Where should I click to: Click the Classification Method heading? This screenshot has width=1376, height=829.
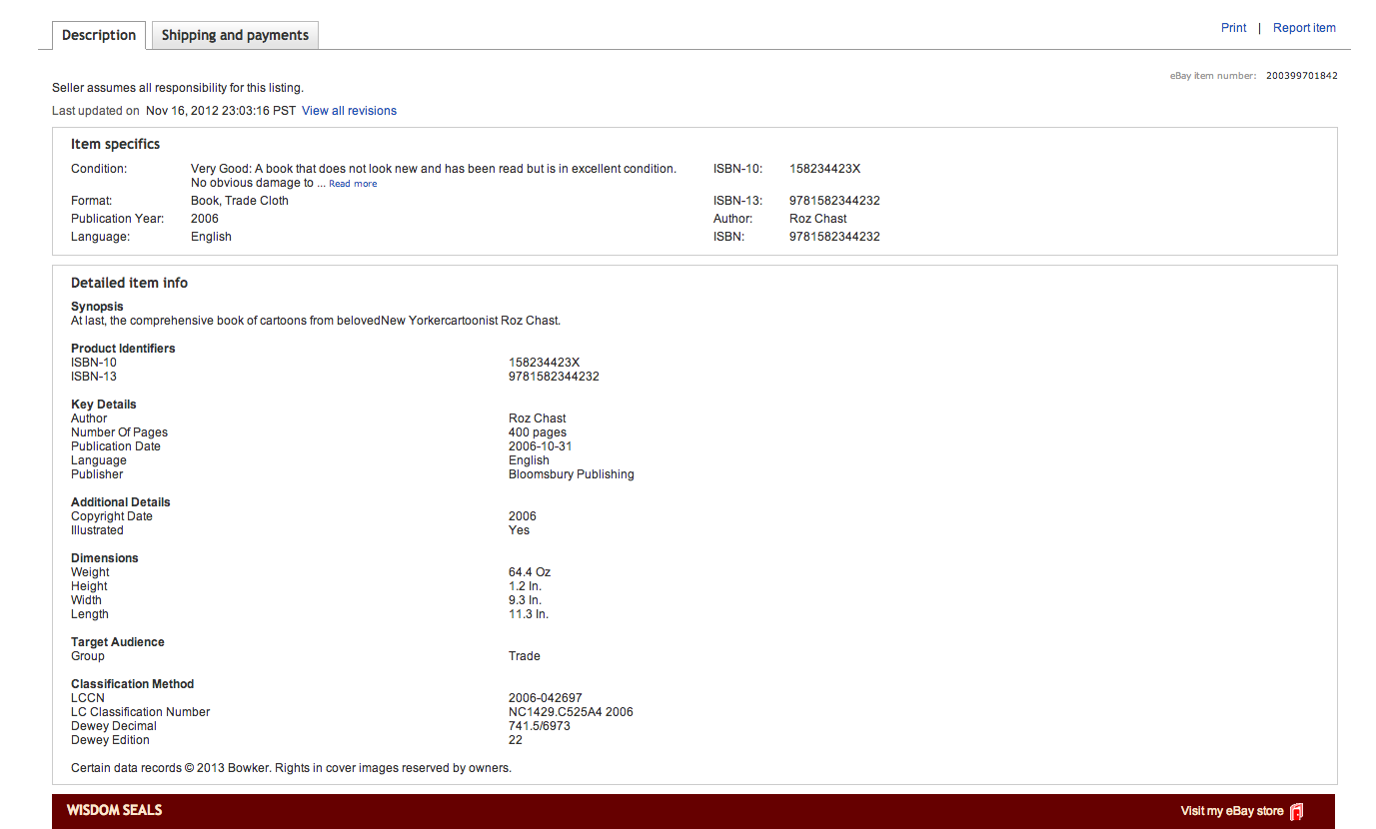tap(133, 684)
